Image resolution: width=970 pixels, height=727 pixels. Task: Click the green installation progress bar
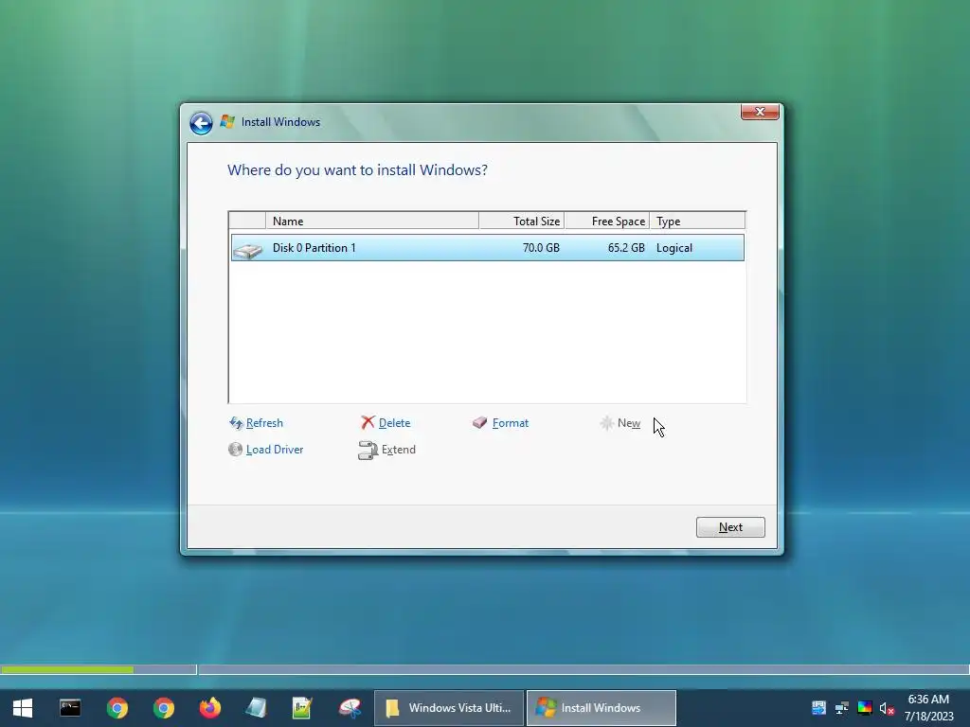click(x=67, y=669)
